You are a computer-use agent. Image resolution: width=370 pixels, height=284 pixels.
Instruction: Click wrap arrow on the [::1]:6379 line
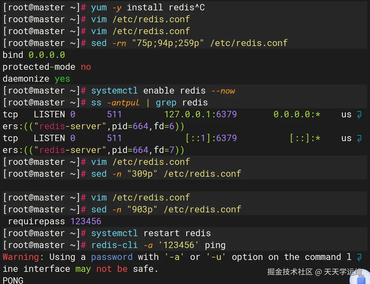point(359,139)
